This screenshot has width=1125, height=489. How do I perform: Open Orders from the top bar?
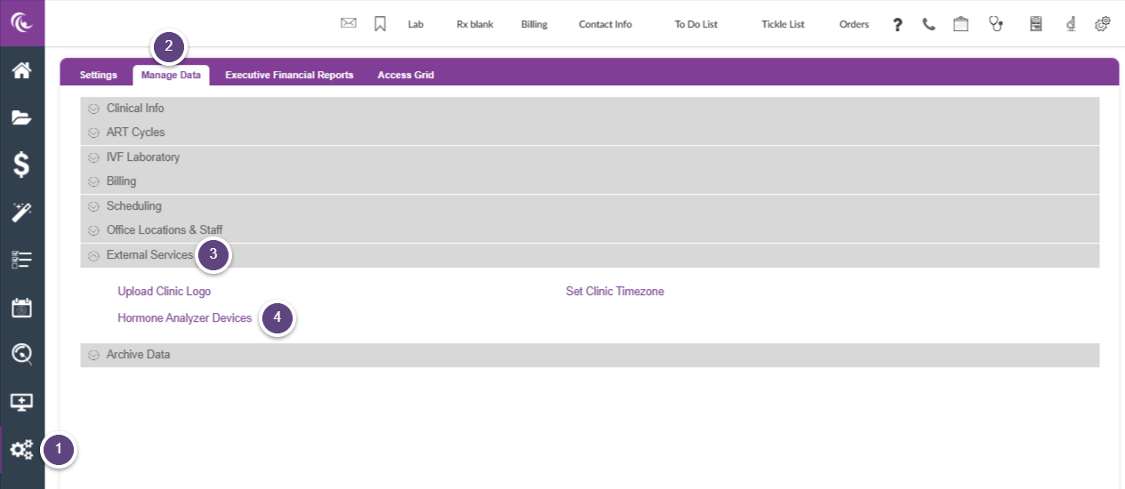coord(855,25)
